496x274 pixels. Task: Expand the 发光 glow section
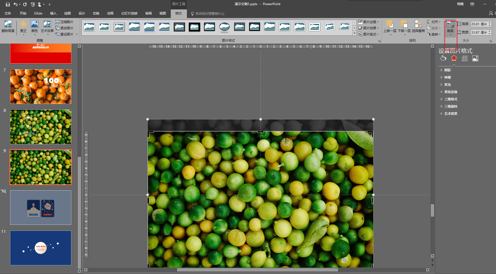coord(446,84)
